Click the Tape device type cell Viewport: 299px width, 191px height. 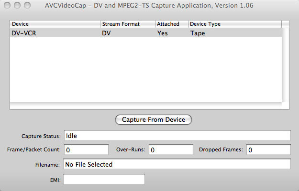[198, 33]
